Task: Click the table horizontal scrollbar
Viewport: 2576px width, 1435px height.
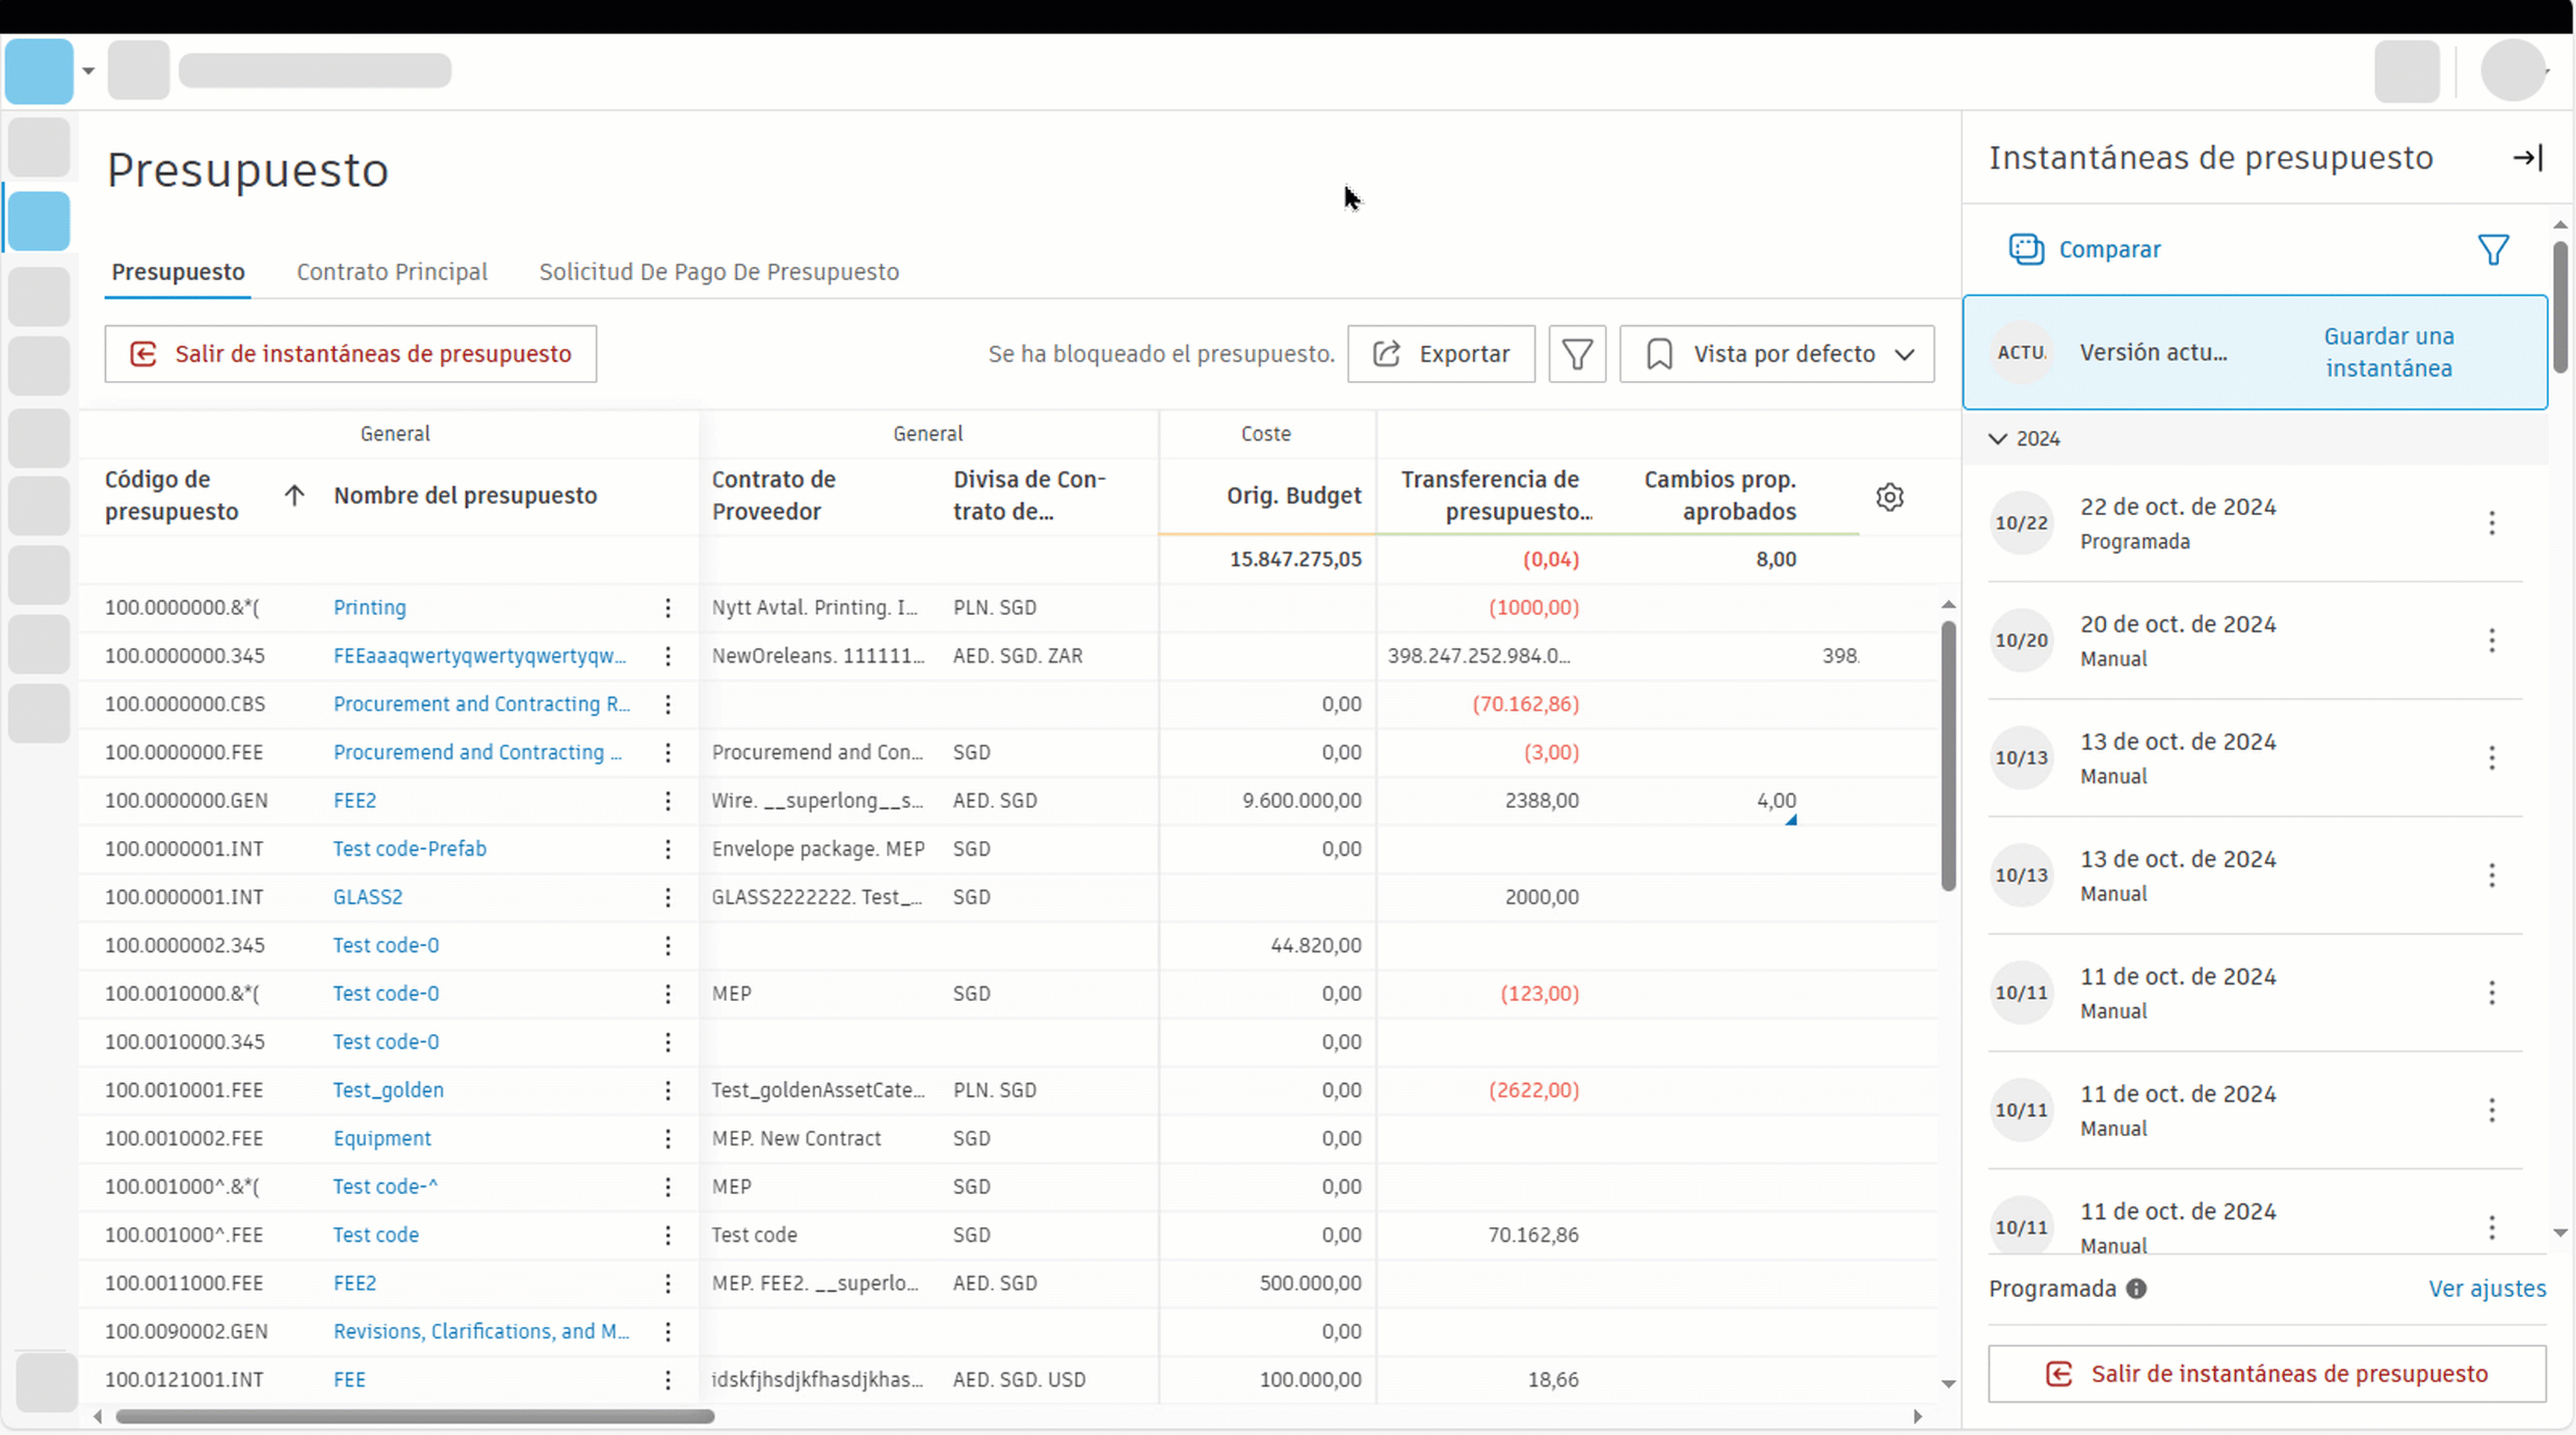Action: tap(415, 1416)
